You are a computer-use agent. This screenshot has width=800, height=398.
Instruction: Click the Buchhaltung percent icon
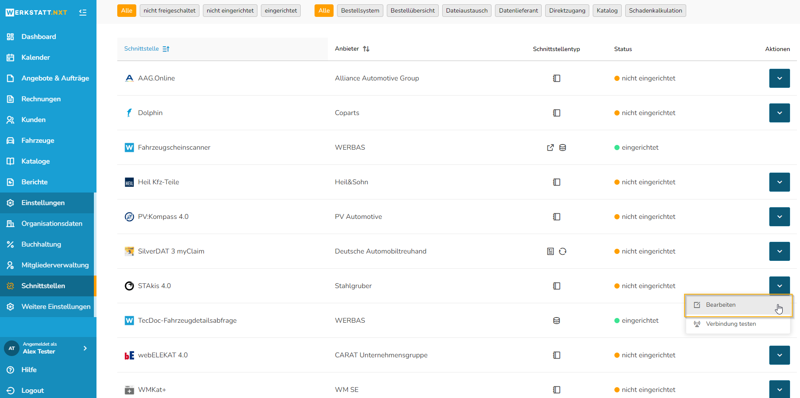coord(10,244)
